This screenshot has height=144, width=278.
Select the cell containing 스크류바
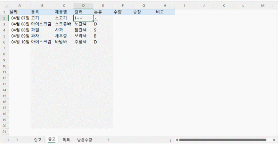pos(63,24)
